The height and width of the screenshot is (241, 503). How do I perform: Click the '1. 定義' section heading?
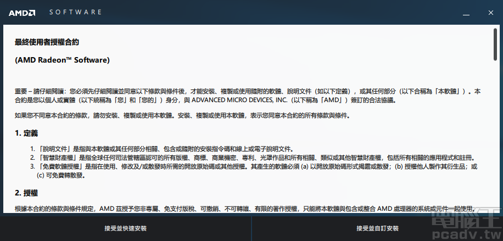[26, 133]
